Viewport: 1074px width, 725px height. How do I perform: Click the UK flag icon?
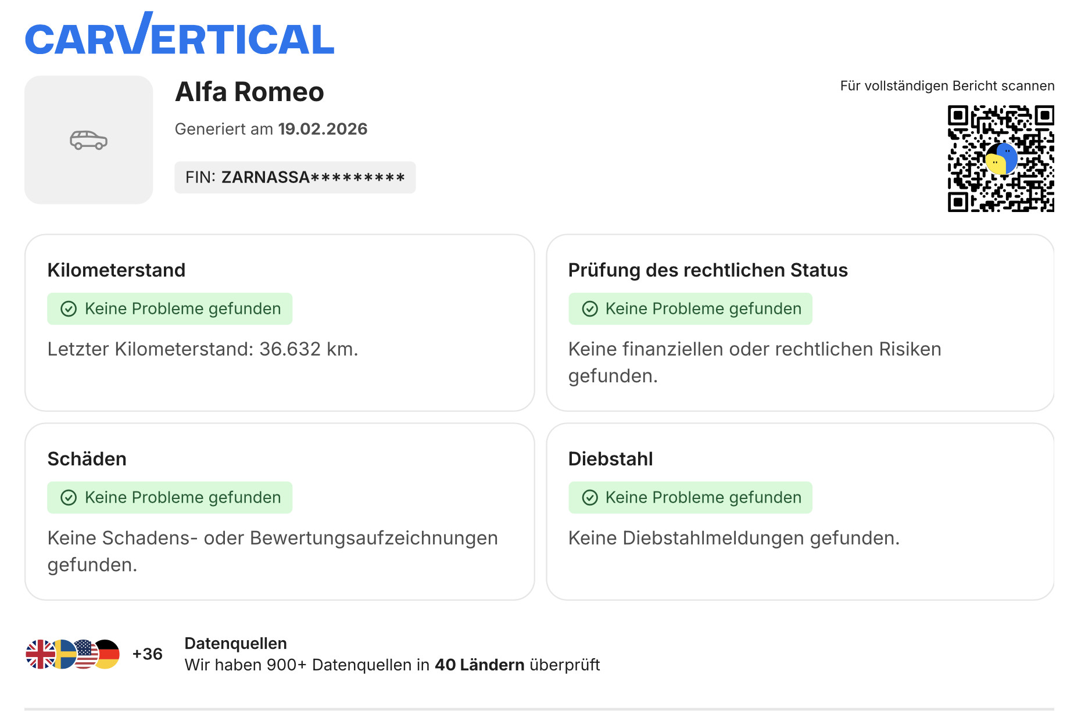click(x=40, y=655)
